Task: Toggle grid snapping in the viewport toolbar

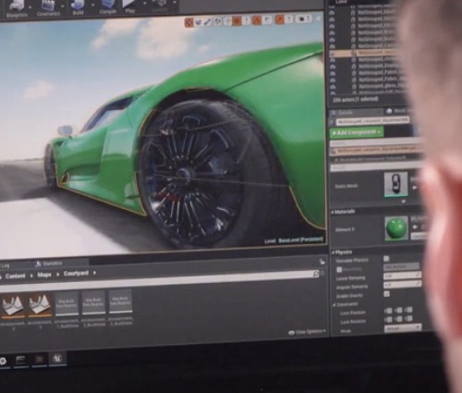Action: (237, 20)
